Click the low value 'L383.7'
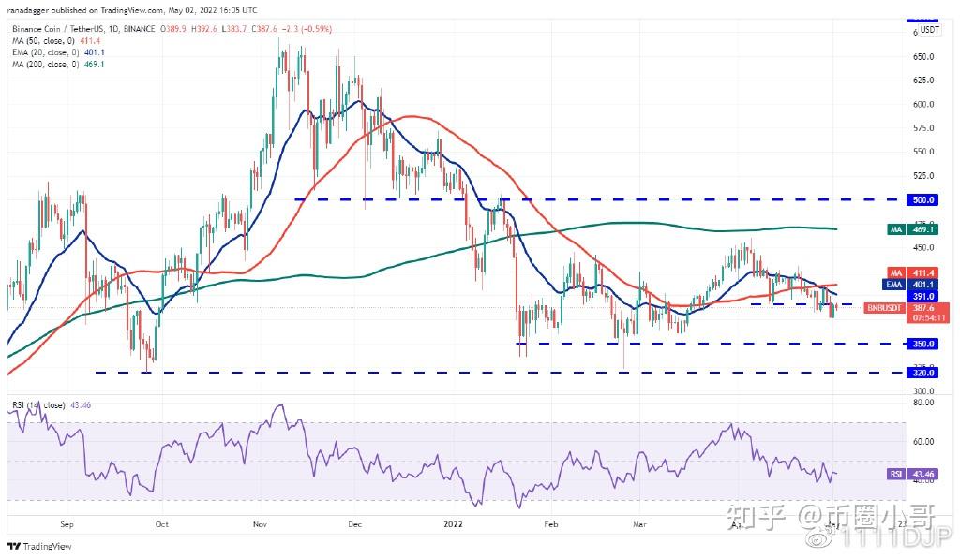Screen dimensions: 960x558 pos(233,29)
